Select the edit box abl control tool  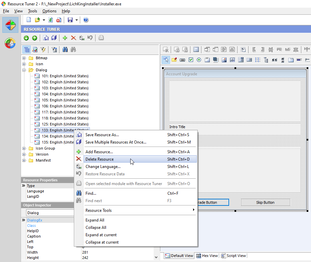pos(232,60)
